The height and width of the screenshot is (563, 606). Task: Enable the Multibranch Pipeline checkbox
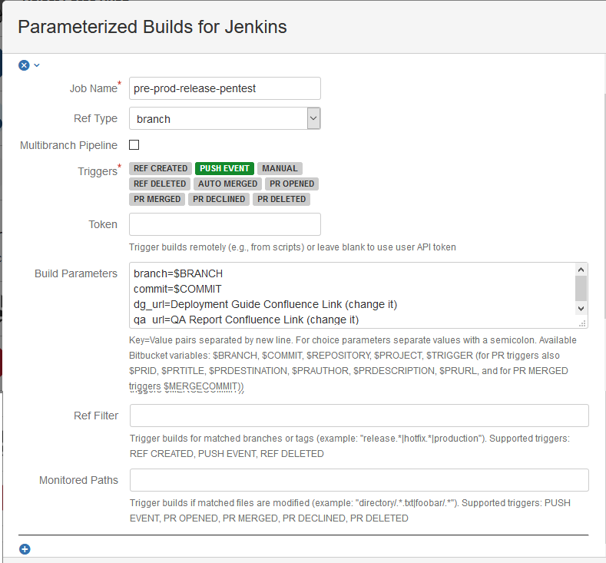tap(134, 145)
